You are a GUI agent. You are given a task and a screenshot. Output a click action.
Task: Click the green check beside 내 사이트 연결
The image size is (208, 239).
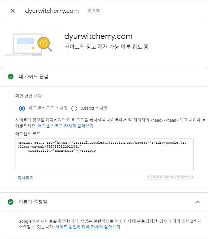[x=11, y=77]
